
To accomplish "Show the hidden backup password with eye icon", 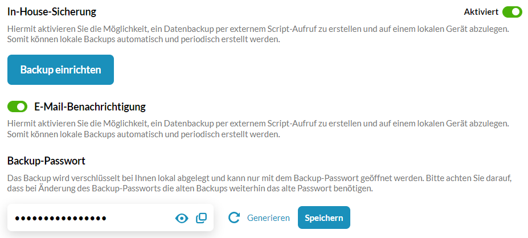I will [182, 219].
